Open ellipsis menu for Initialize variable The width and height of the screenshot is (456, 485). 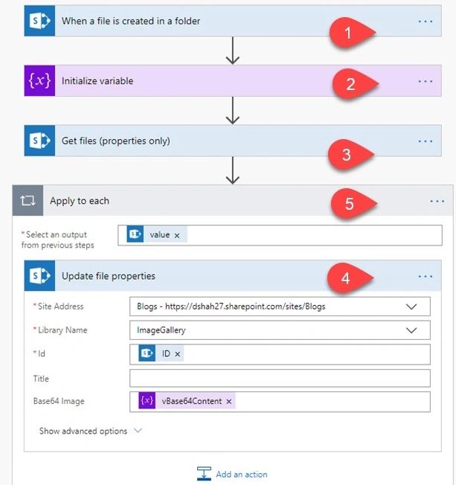coord(426,81)
